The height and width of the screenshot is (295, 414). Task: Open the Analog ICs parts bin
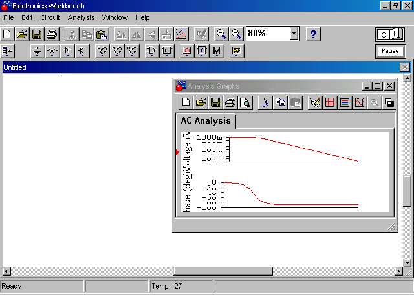point(102,50)
